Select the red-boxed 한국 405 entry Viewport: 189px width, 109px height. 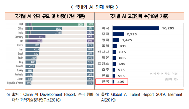pyautogui.click(x=112, y=82)
